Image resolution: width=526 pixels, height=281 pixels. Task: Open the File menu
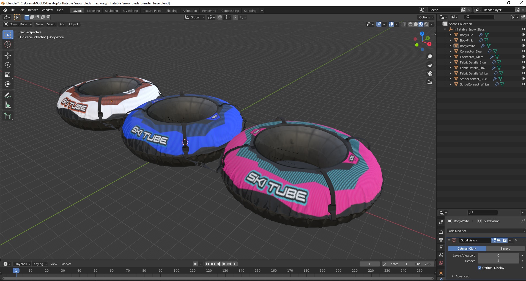click(x=12, y=10)
